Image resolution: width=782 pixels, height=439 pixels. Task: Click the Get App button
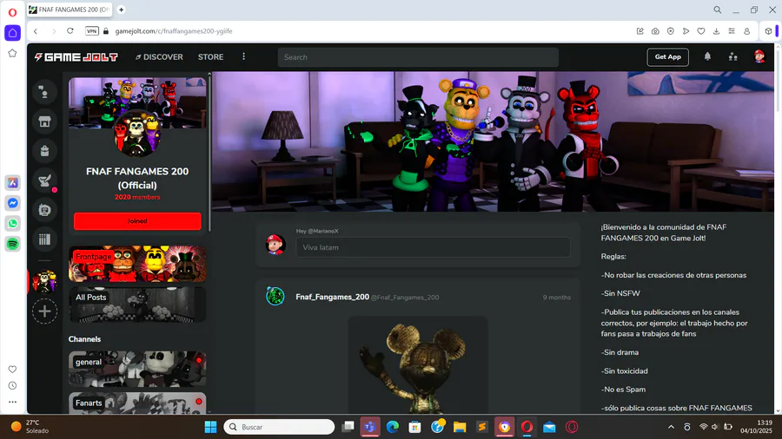coord(668,56)
